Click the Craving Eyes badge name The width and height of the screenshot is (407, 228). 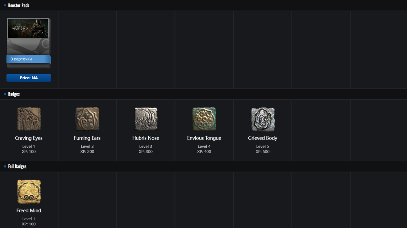tap(29, 138)
